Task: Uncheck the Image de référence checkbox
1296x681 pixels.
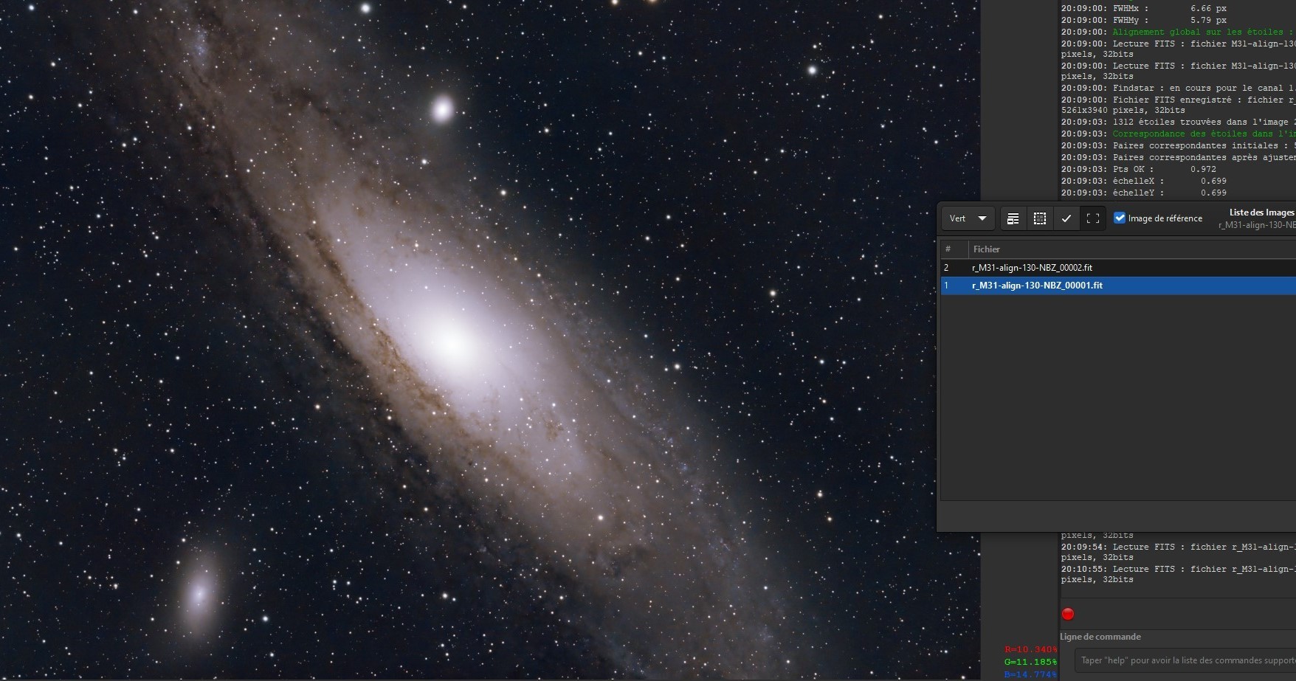Action: [x=1120, y=218]
